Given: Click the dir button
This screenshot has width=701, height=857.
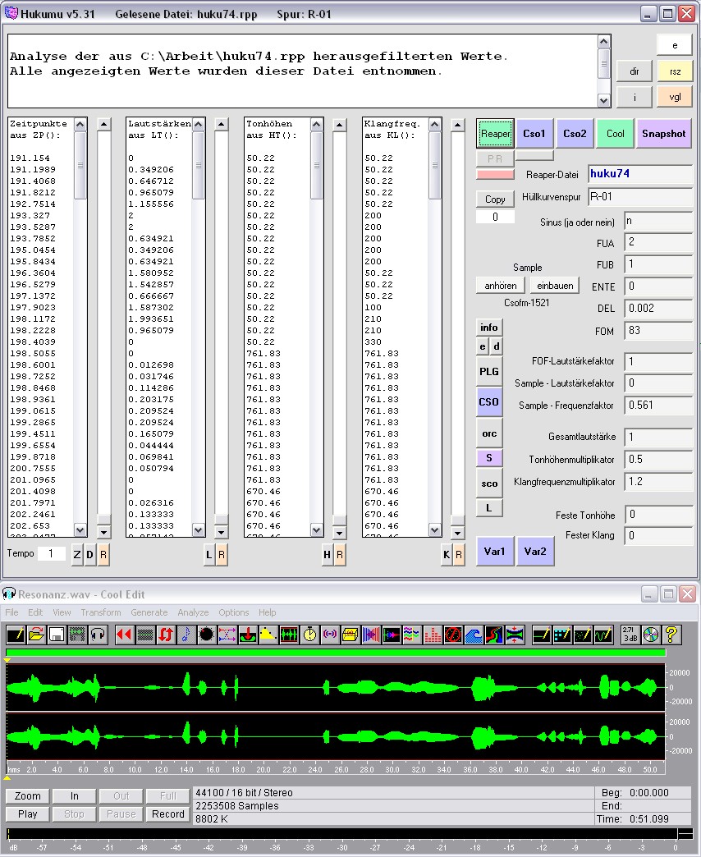Looking at the screenshot, I should point(635,71).
